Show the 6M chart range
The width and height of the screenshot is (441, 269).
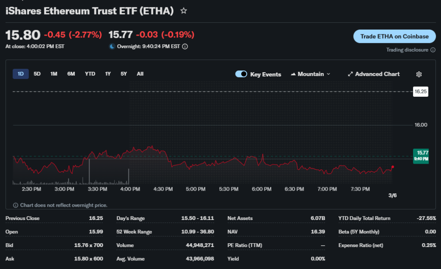click(71, 74)
